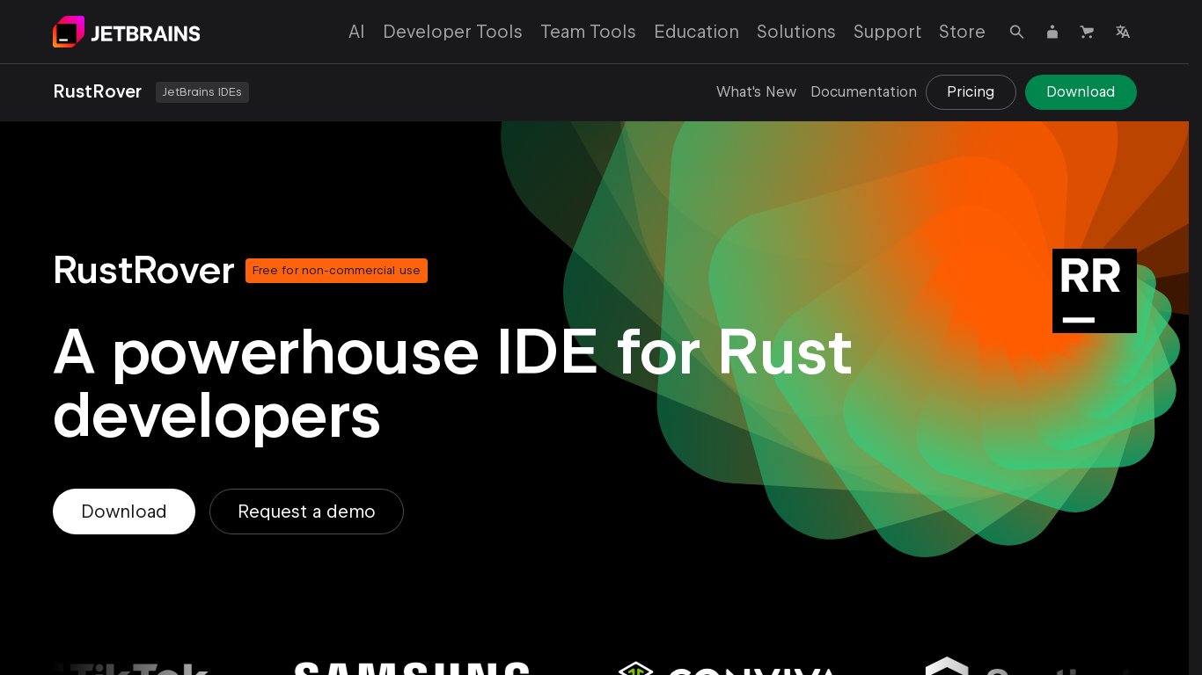Click the Pricing button
The height and width of the screenshot is (675, 1202).
click(x=970, y=92)
